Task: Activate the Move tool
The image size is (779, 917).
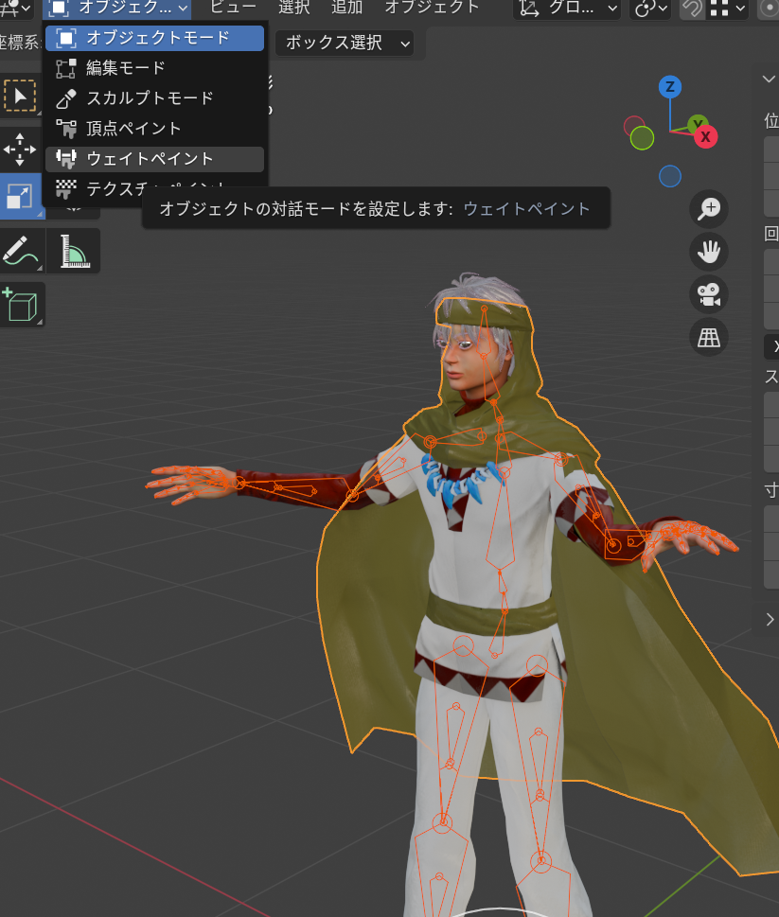Action: tap(20, 150)
